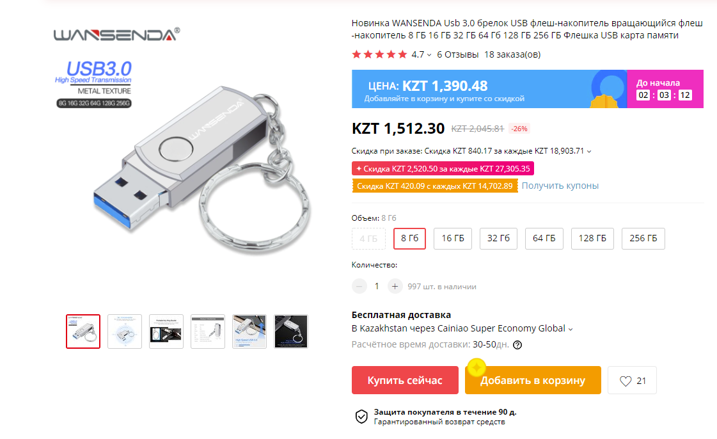Open the last keychain thumbnail image
The image size is (717, 439).
(290, 331)
